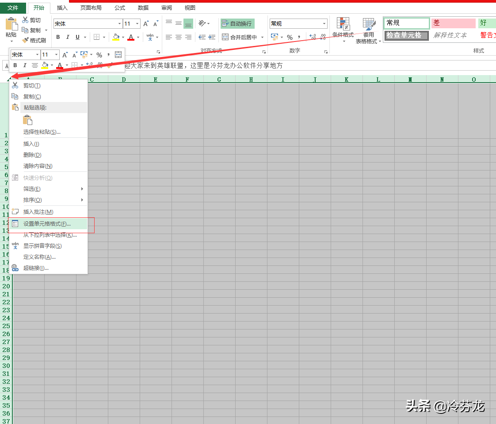496x424 pixels.
Task: Toggle ribbon Underline formatting
Action: point(77,37)
